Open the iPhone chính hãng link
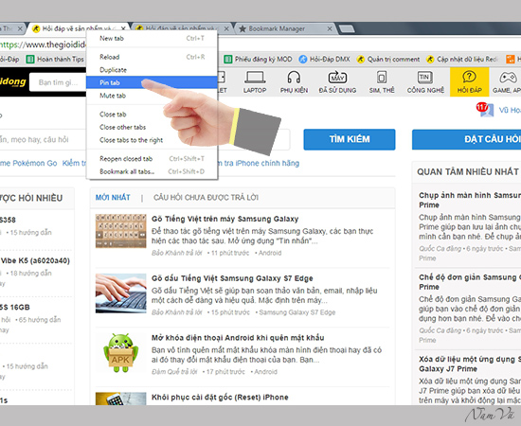 click(x=259, y=163)
